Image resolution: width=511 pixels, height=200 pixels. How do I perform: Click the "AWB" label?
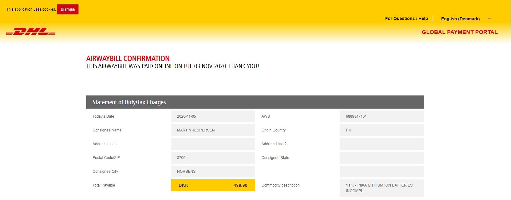click(x=266, y=116)
